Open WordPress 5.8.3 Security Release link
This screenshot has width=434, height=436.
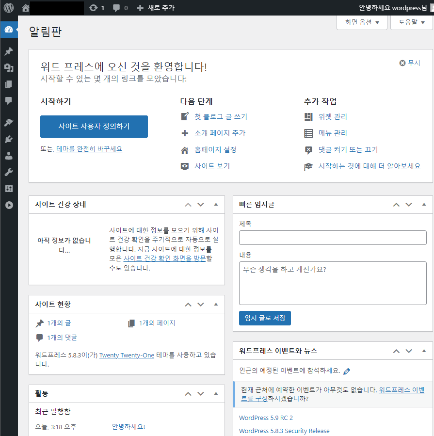(284, 431)
